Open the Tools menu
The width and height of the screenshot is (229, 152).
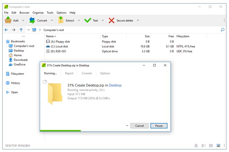[50, 13]
